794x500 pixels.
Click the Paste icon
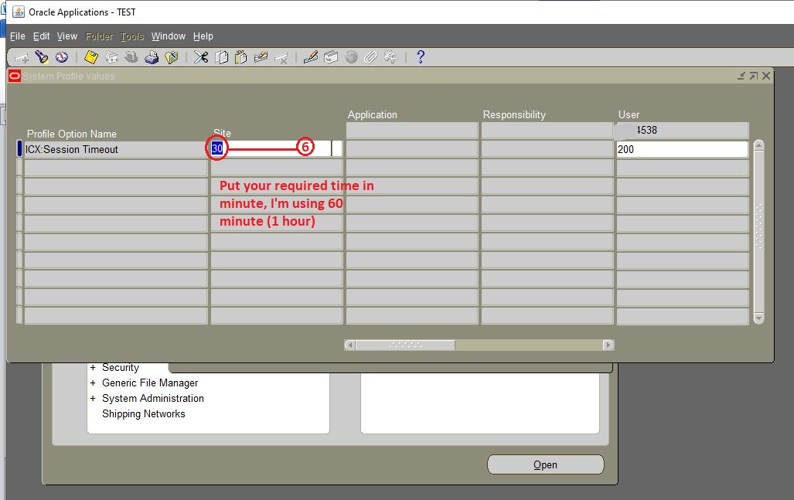(x=240, y=56)
